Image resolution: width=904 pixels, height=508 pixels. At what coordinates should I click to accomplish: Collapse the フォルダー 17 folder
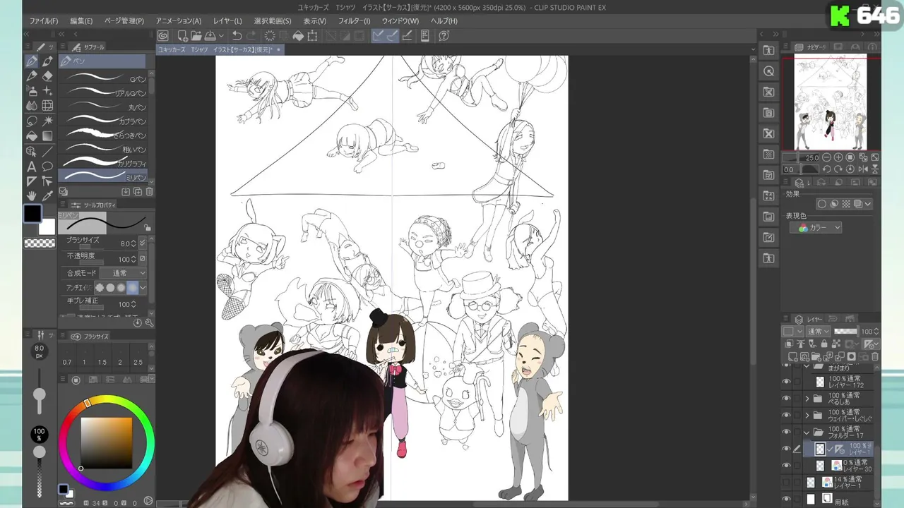click(x=807, y=433)
